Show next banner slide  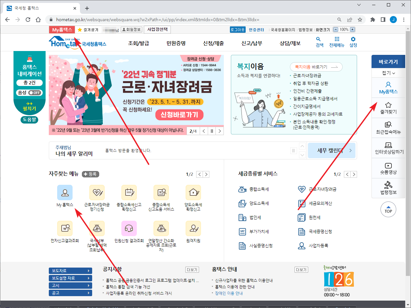click(x=220, y=131)
